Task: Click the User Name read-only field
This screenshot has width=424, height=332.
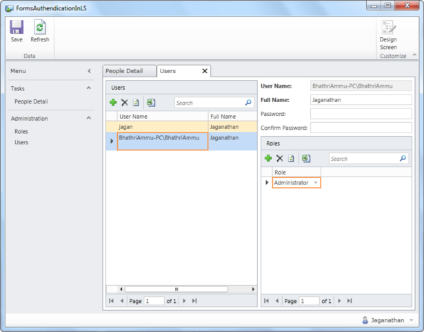Action: click(361, 86)
